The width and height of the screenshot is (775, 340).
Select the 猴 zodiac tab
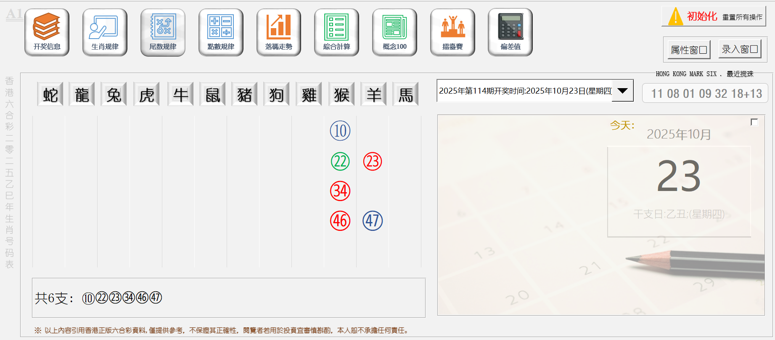point(341,94)
